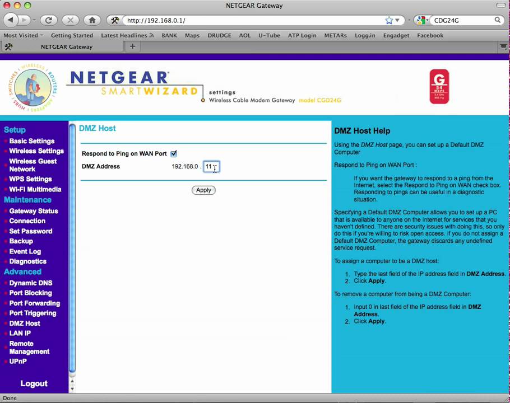The width and height of the screenshot is (510, 403).
Task: Open the U-Tube bookmark
Action: coord(270,35)
